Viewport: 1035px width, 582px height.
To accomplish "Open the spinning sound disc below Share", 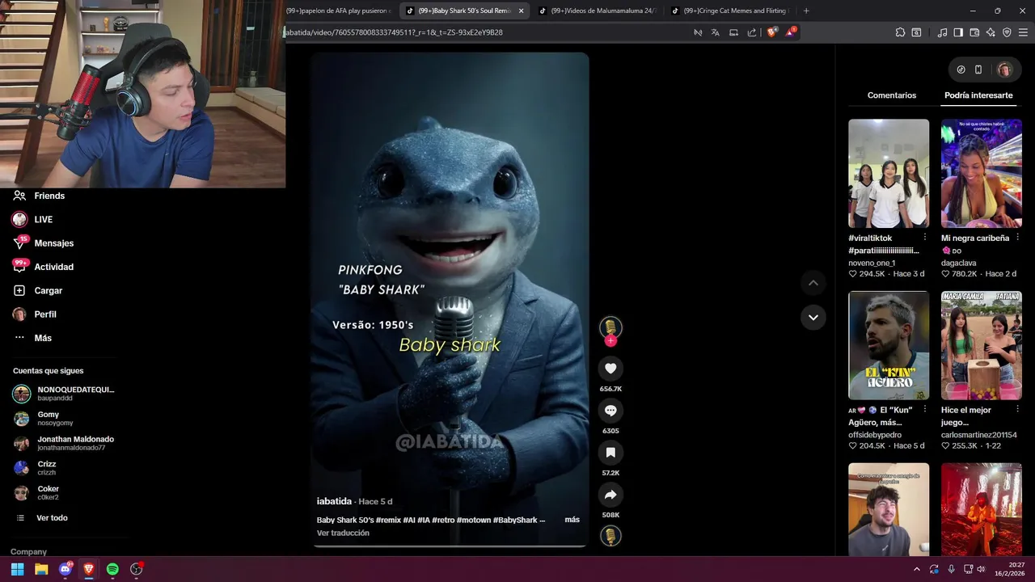I will coord(610,536).
